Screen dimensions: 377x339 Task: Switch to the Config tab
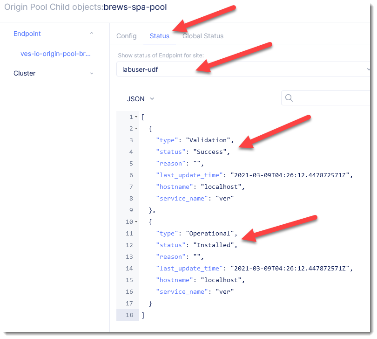click(126, 36)
